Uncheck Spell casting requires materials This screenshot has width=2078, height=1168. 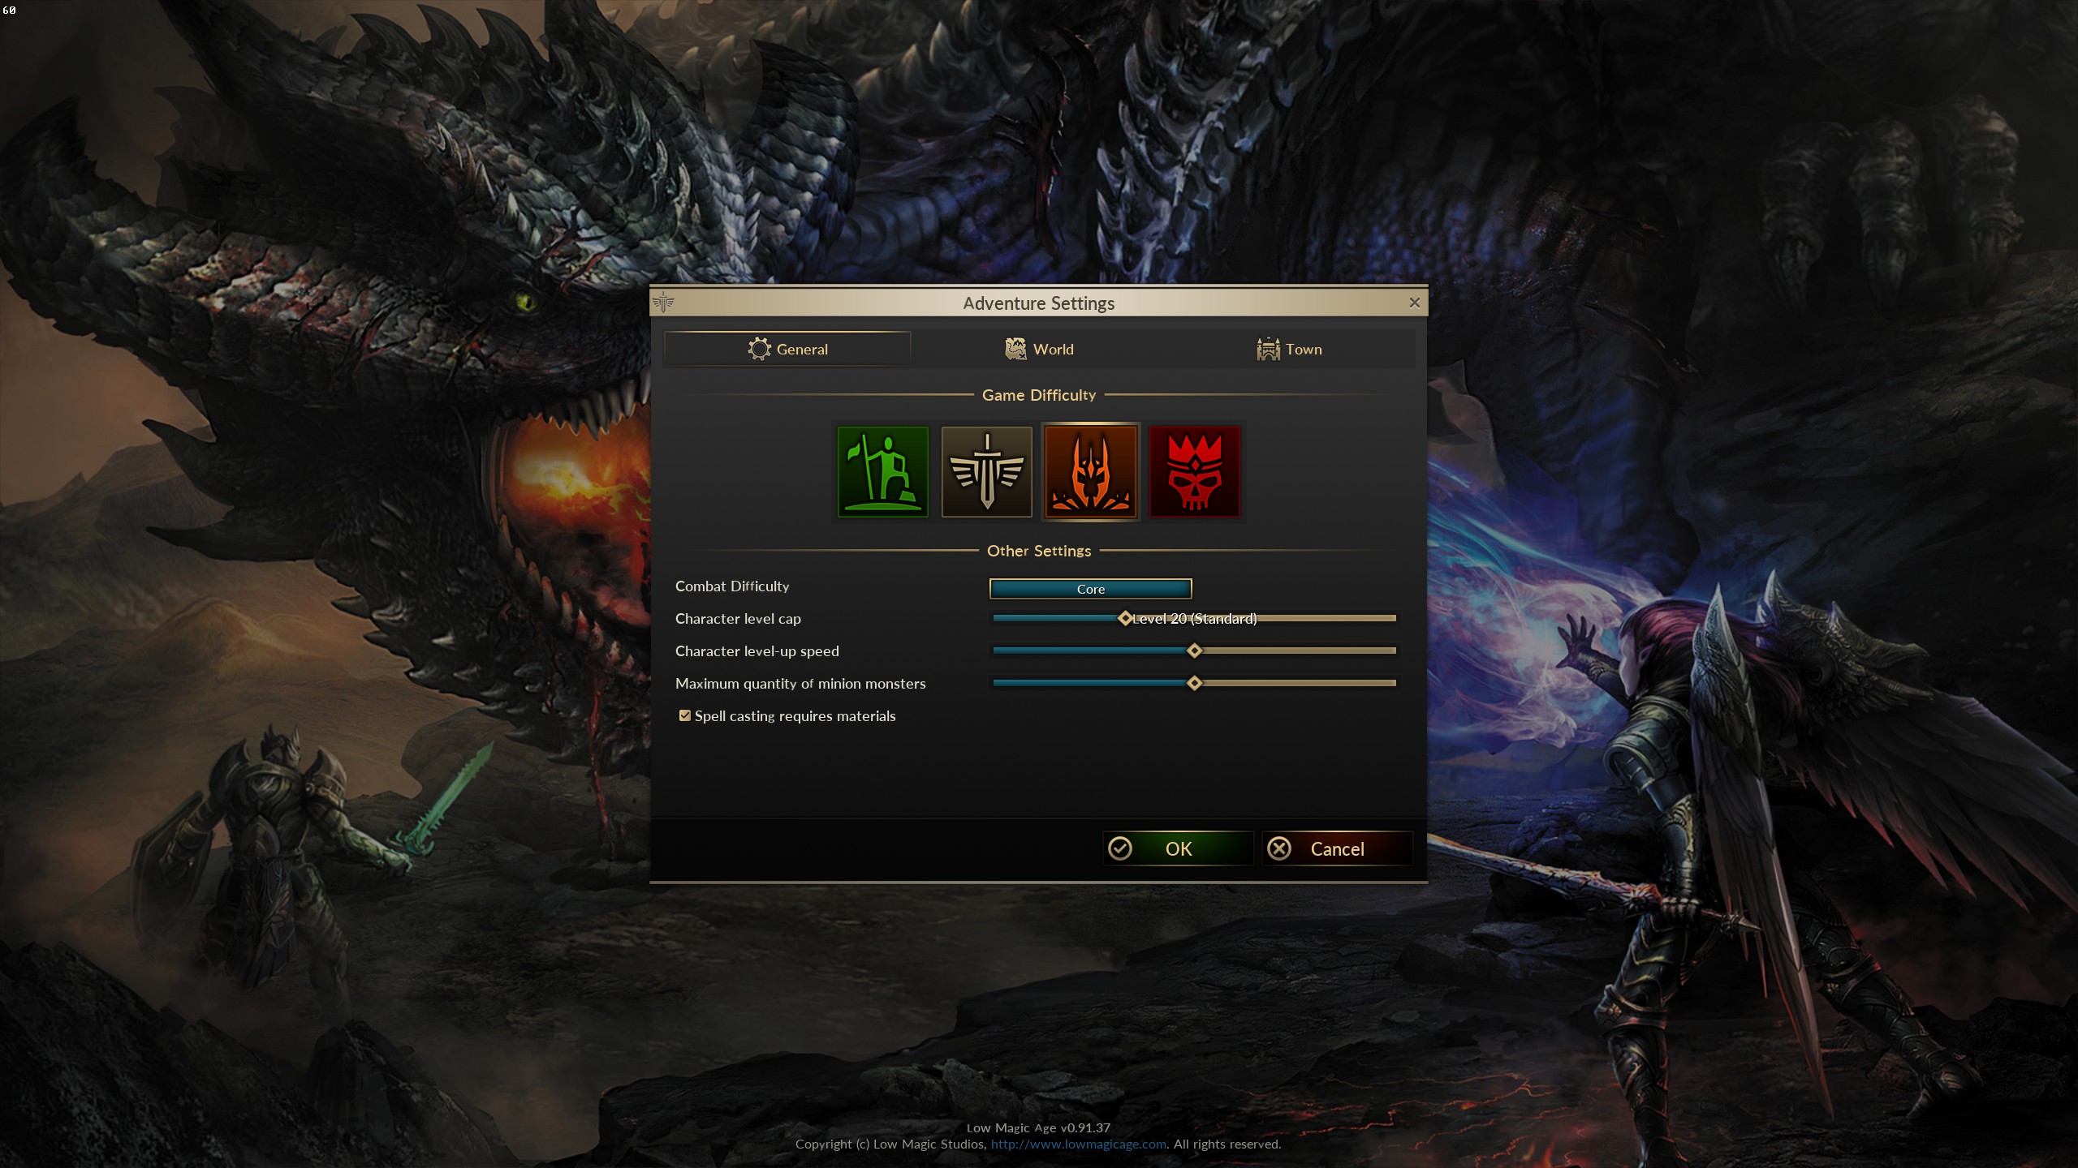685,715
